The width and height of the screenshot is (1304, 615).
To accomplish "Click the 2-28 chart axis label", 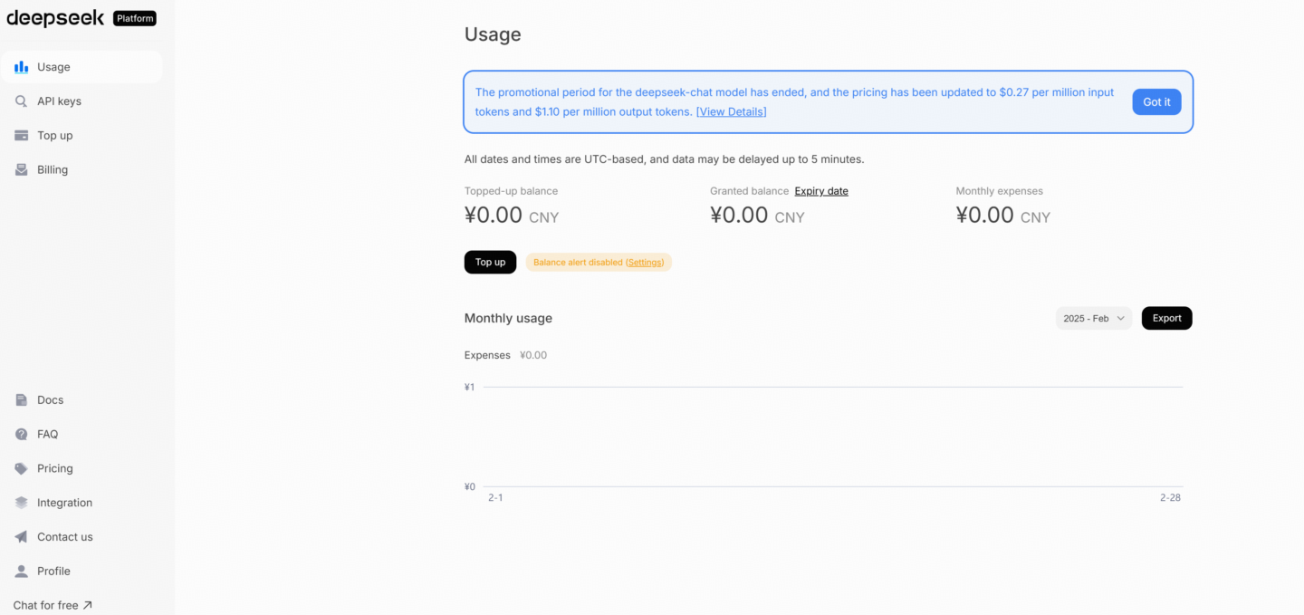I will pyautogui.click(x=1170, y=498).
